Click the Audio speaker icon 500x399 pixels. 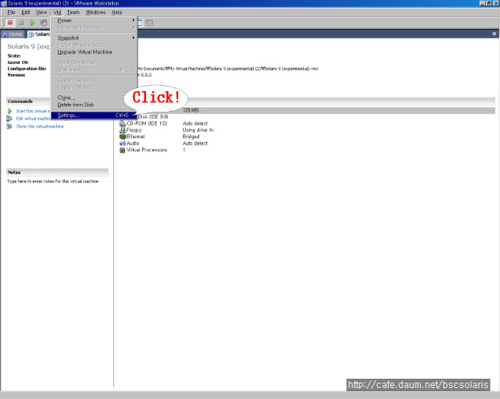(x=123, y=144)
